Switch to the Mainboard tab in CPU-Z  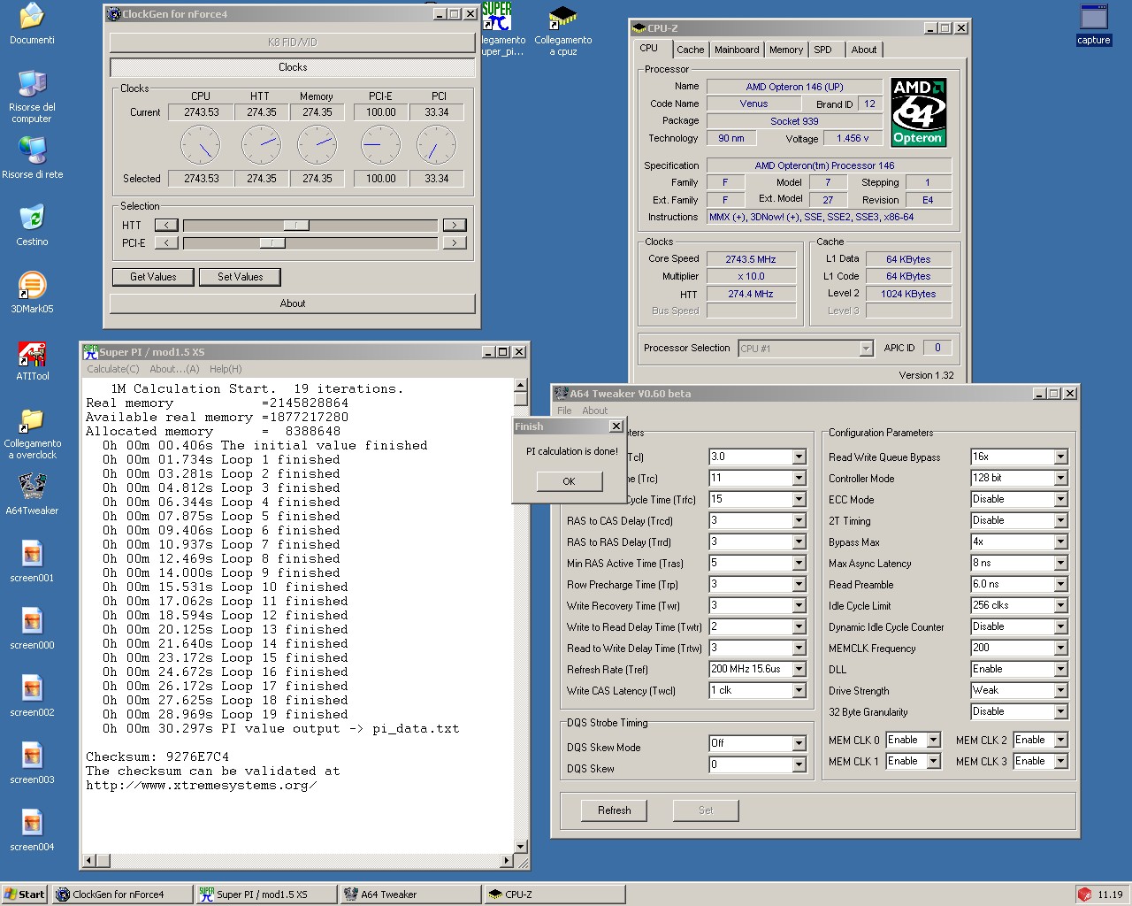(x=737, y=50)
